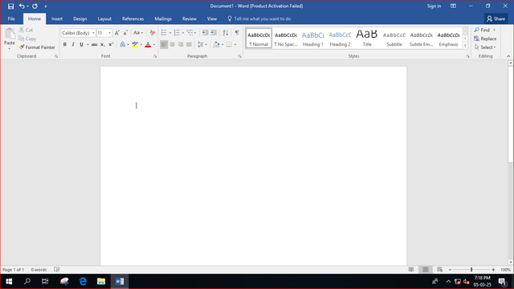Toggle Underline formatting
This screenshot has height=289, width=514.
[x=81, y=45]
